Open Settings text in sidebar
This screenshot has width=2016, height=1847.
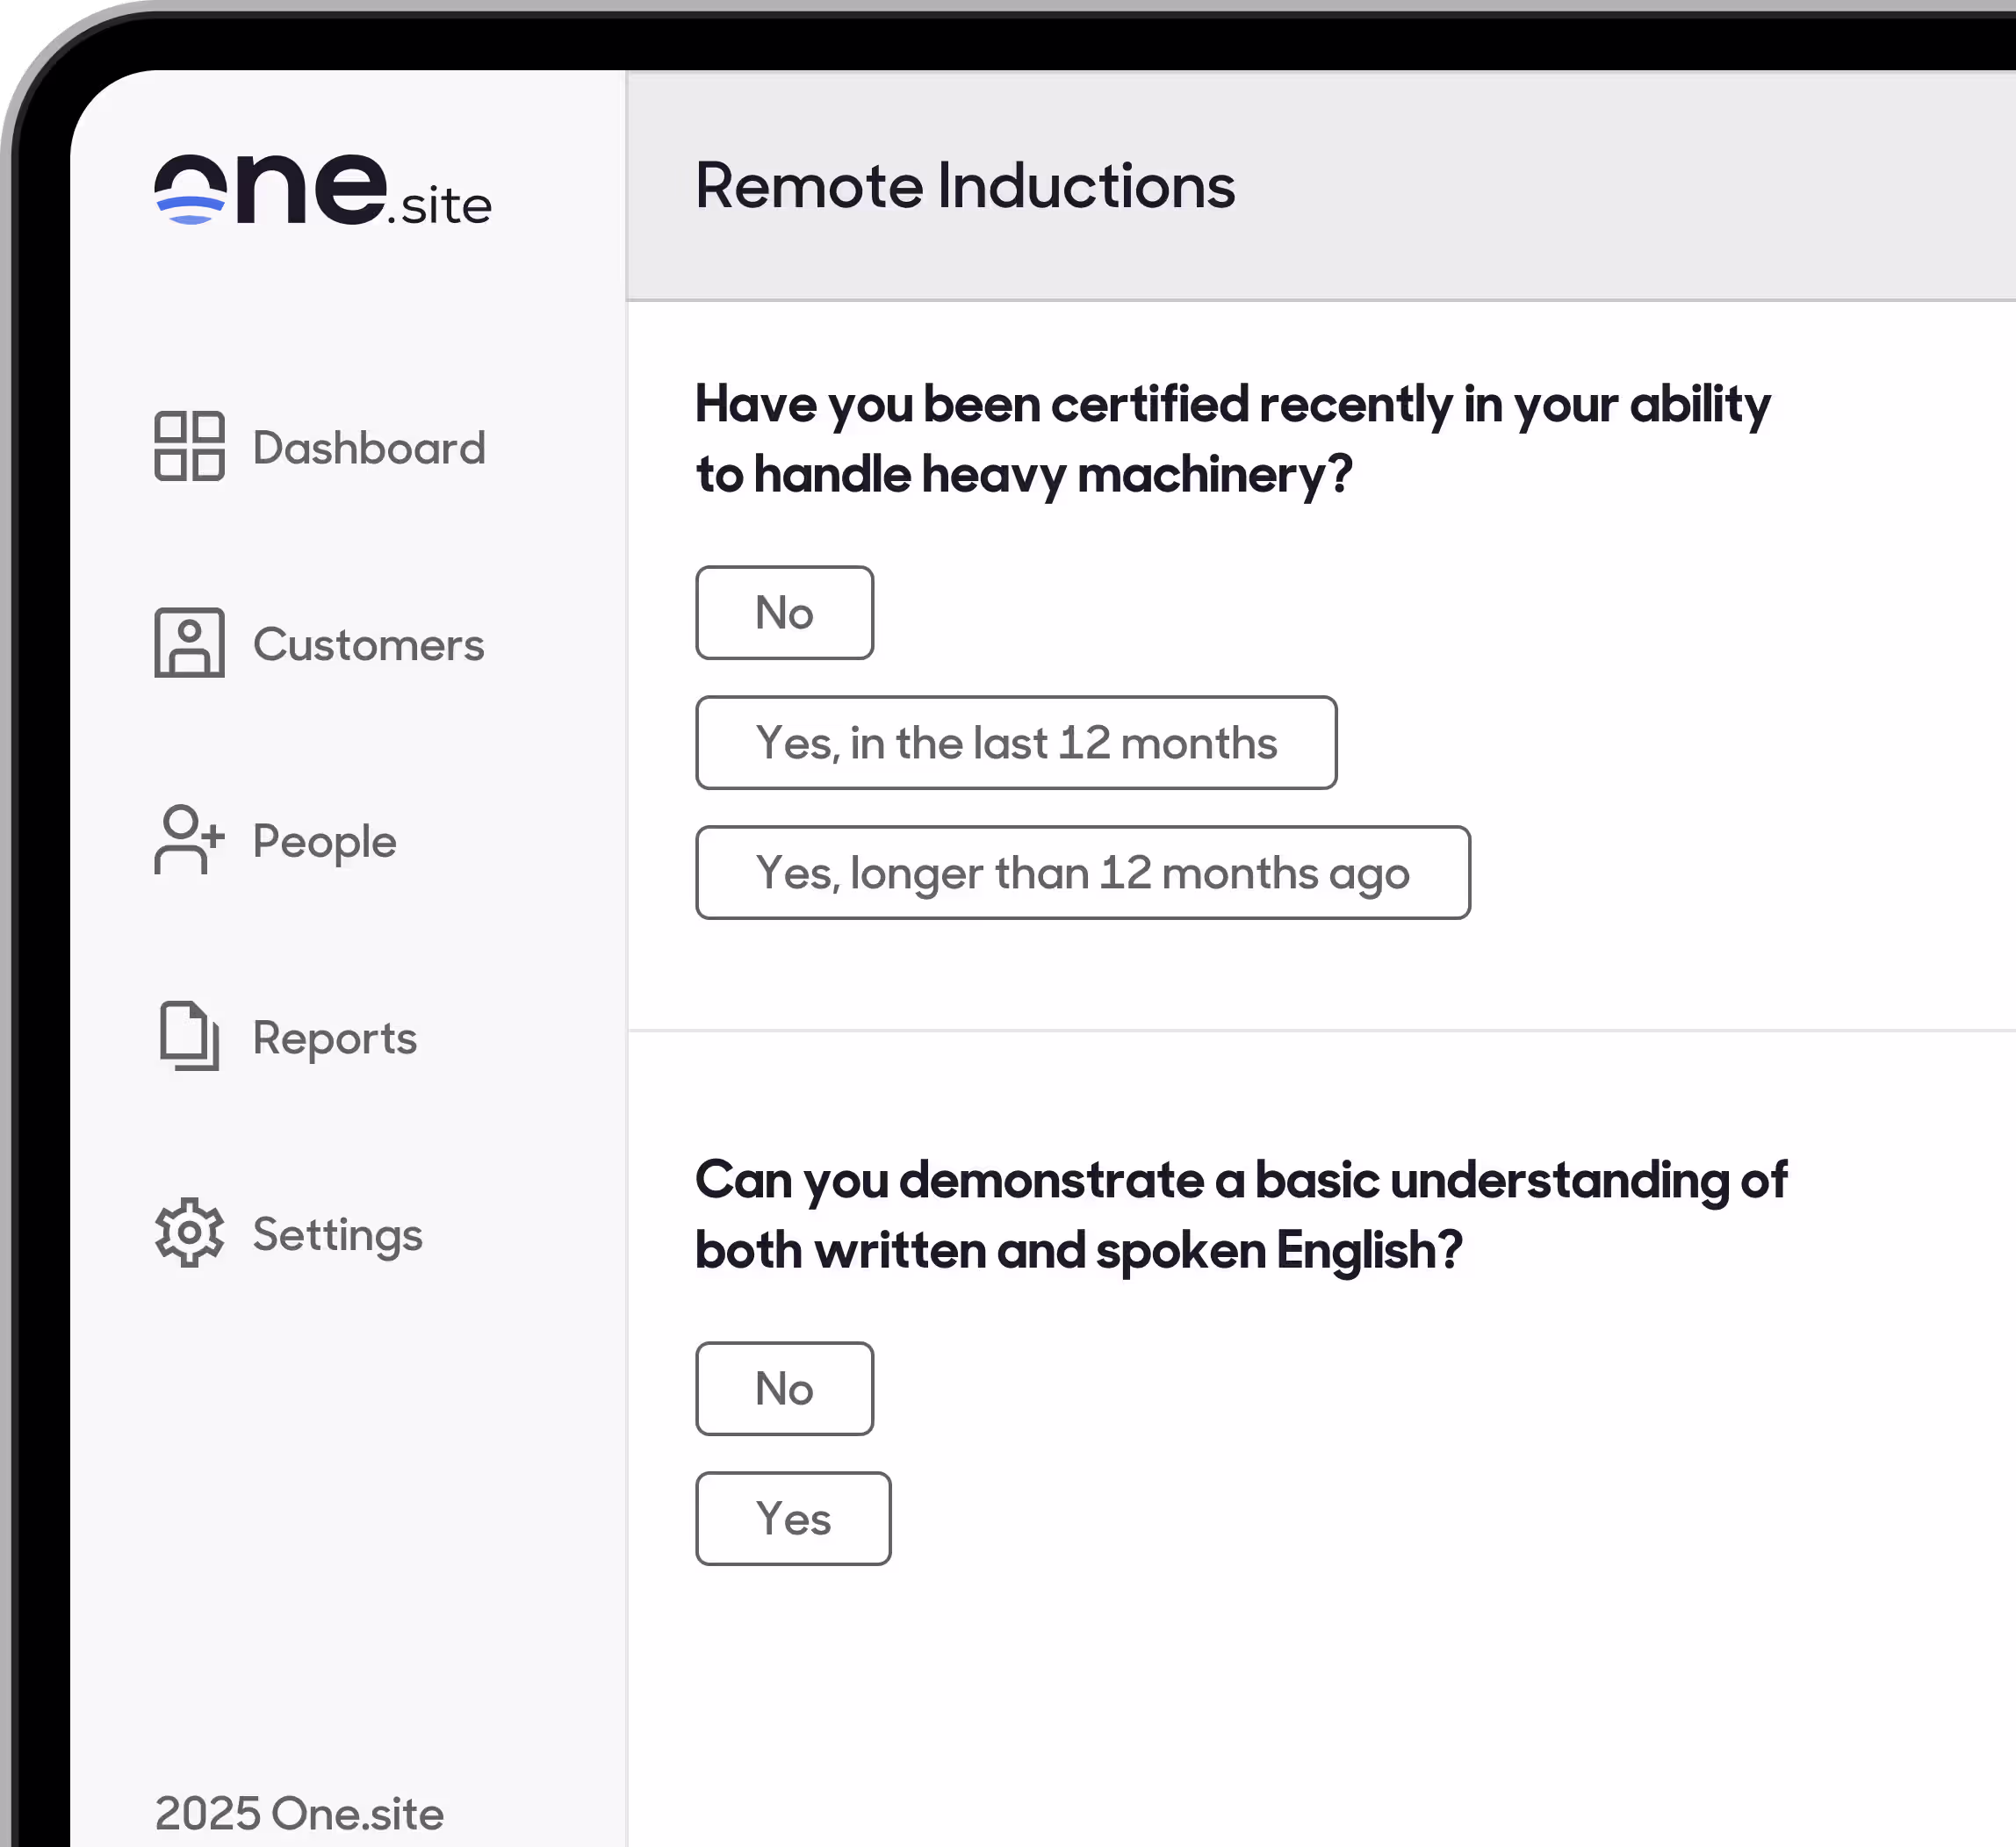[x=337, y=1235]
